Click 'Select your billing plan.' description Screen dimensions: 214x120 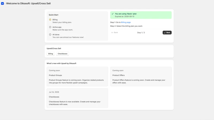[x=62, y=22]
